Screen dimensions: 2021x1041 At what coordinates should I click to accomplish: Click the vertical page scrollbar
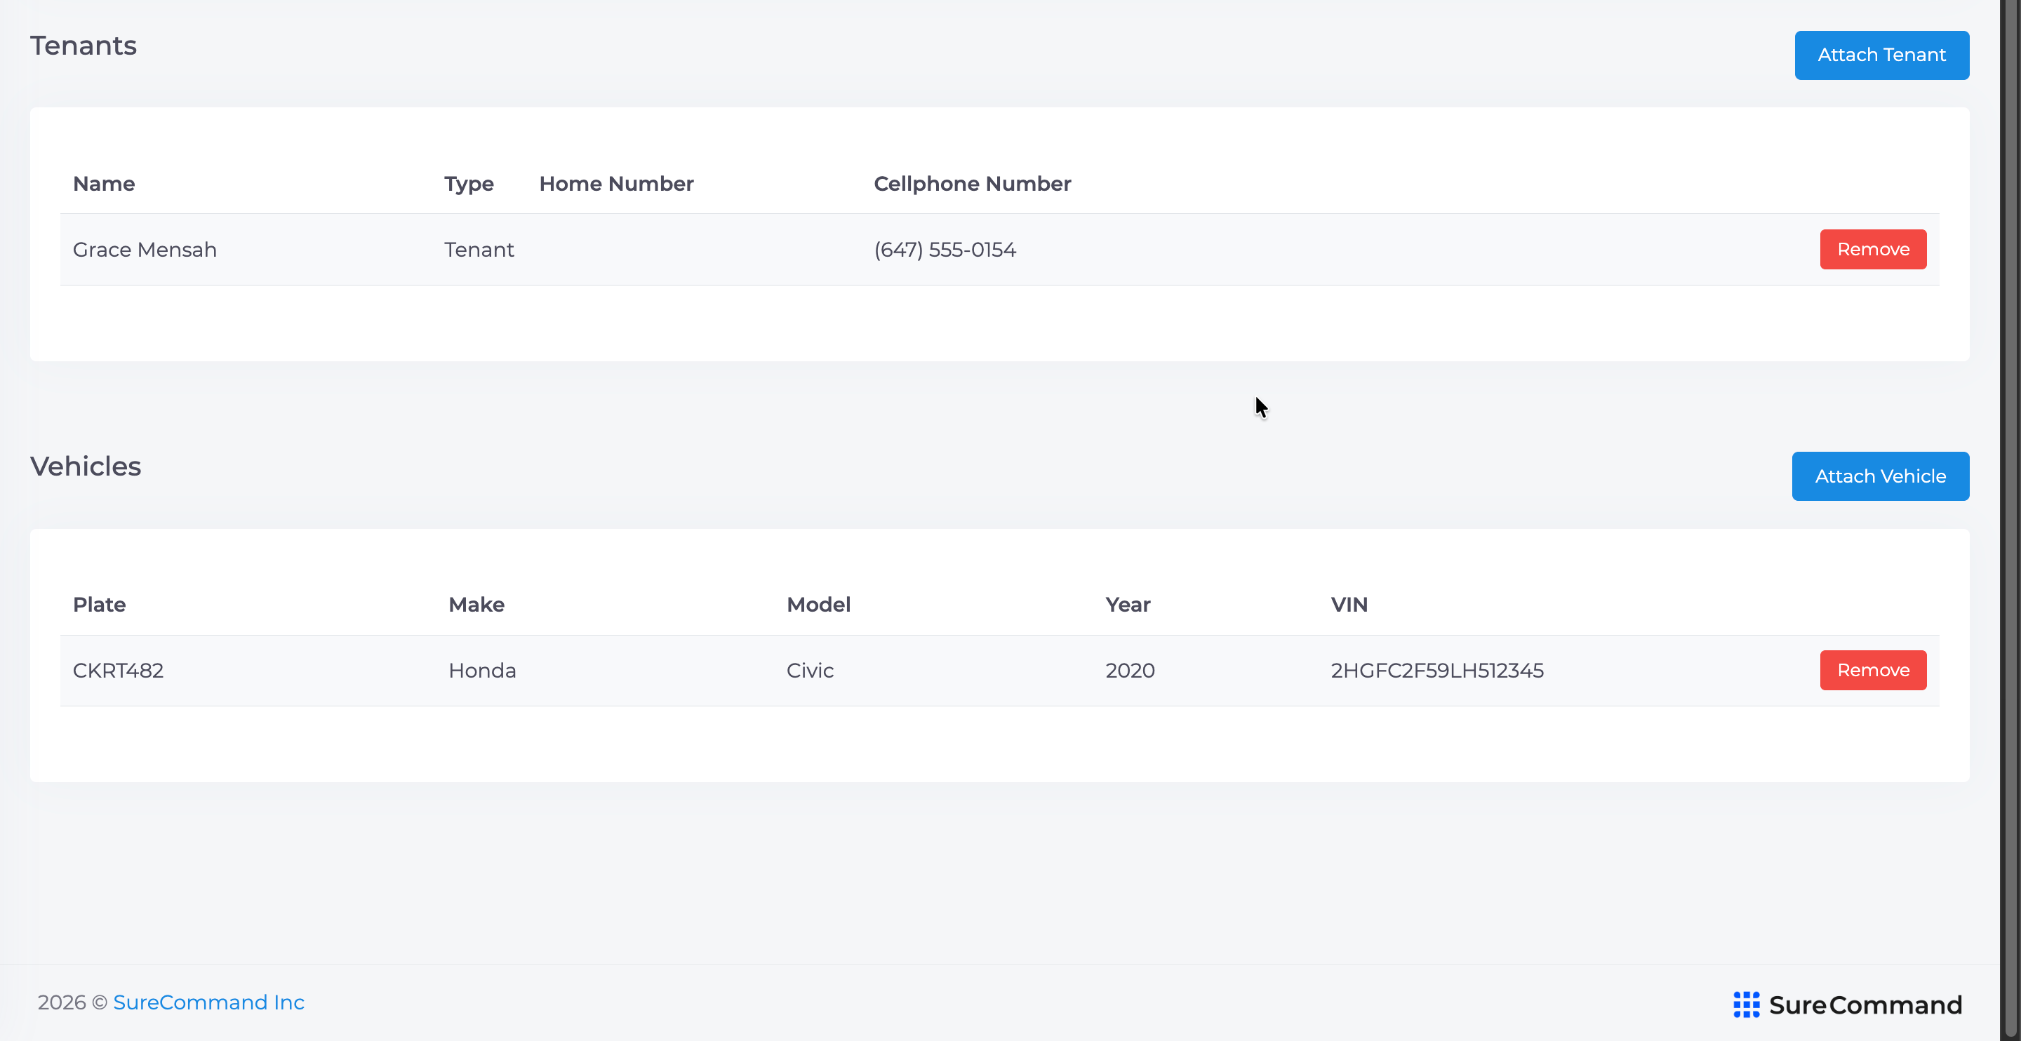(2010, 520)
